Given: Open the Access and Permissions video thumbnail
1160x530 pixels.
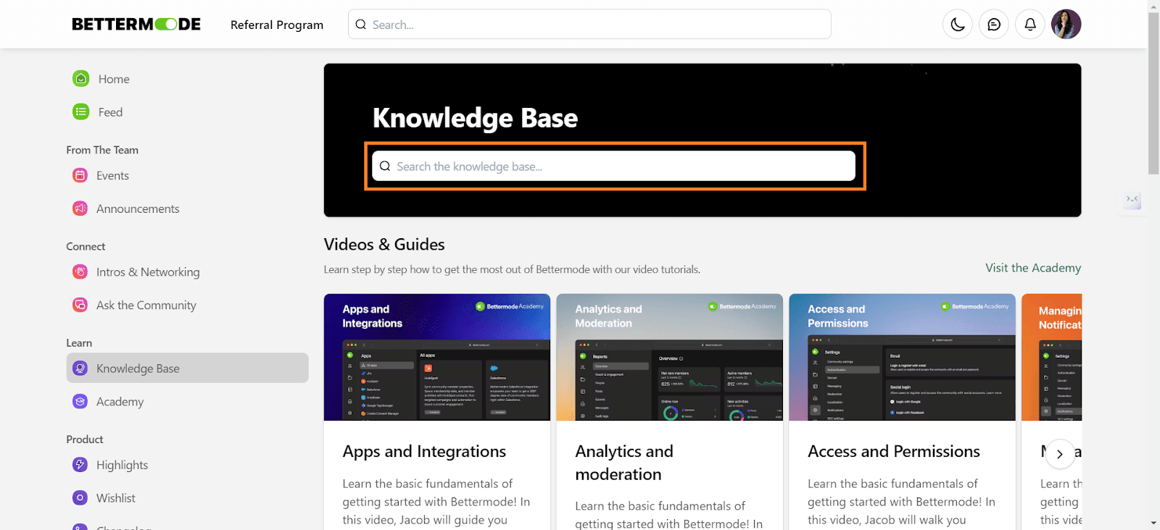Looking at the screenshot, I should (x=903, y=357).
